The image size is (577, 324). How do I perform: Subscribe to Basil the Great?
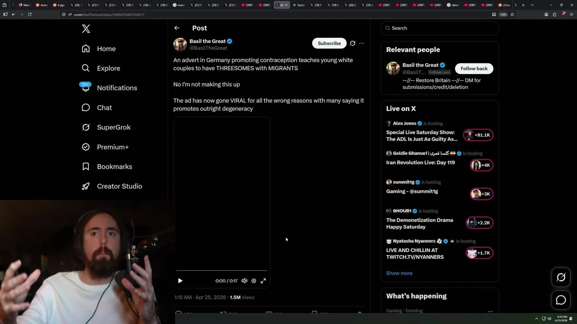pos(329,43)
